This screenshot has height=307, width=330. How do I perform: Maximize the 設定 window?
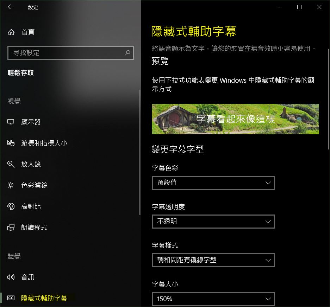tap(299, 7)
